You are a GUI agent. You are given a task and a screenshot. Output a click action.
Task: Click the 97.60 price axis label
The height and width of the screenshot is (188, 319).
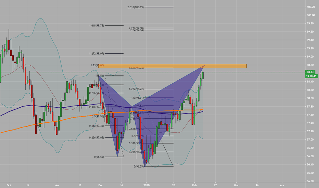point(310,115)
